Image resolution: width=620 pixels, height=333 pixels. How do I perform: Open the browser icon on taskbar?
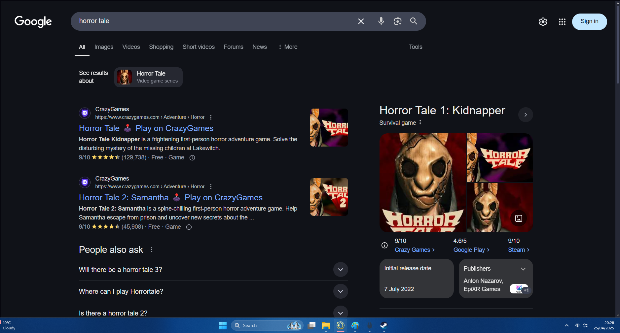point(341,325)
